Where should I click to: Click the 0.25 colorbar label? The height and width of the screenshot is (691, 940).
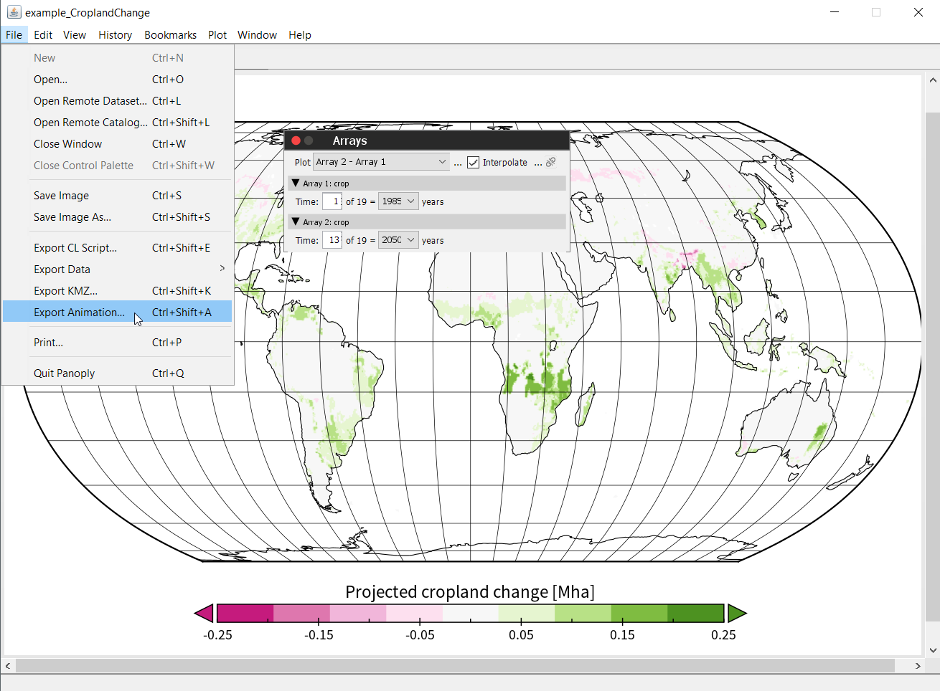click(723, 635)
